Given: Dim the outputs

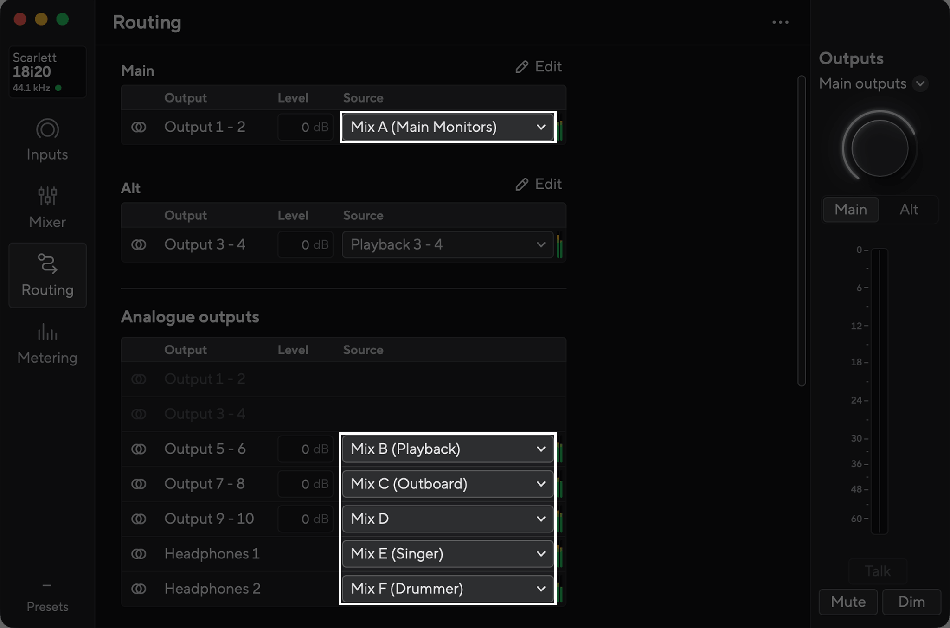Looking at the screenshot, I should point(911,602).
